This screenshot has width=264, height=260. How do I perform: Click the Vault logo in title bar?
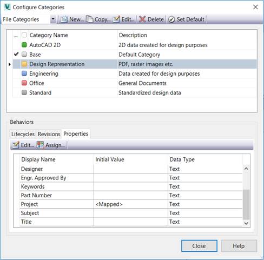tap(8, 7)
